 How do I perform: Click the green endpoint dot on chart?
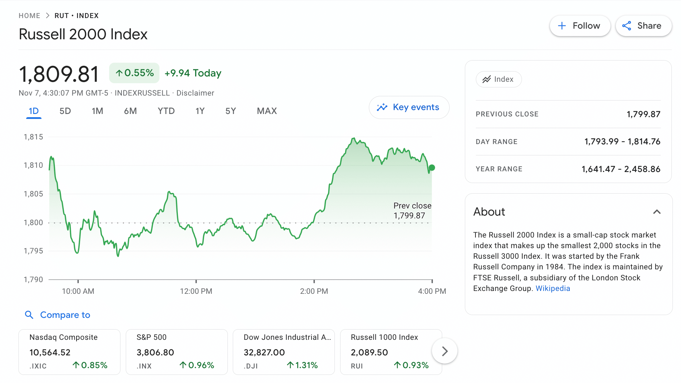[x=432, y=168]
